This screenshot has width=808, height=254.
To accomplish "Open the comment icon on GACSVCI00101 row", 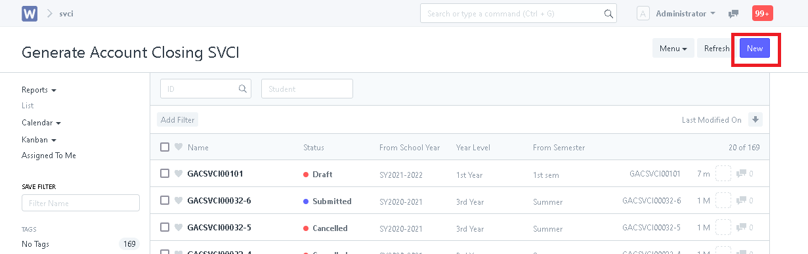I will click(x=742, y=174).
